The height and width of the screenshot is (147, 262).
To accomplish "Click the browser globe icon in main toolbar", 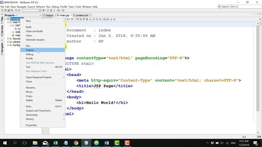I will coord(43,10).
